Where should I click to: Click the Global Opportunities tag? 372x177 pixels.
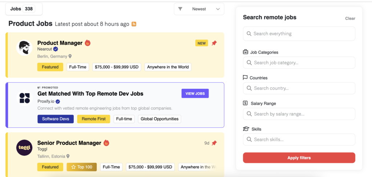click(160, 119)
